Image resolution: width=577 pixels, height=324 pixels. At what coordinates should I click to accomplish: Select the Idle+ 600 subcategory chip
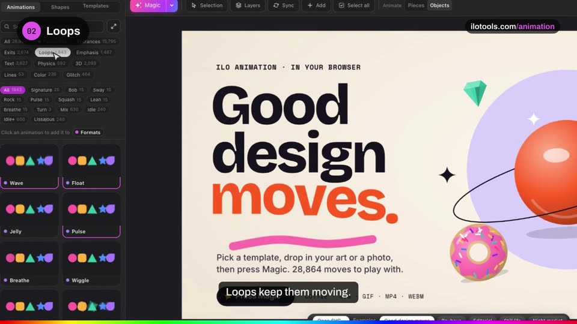coord(14,119)
